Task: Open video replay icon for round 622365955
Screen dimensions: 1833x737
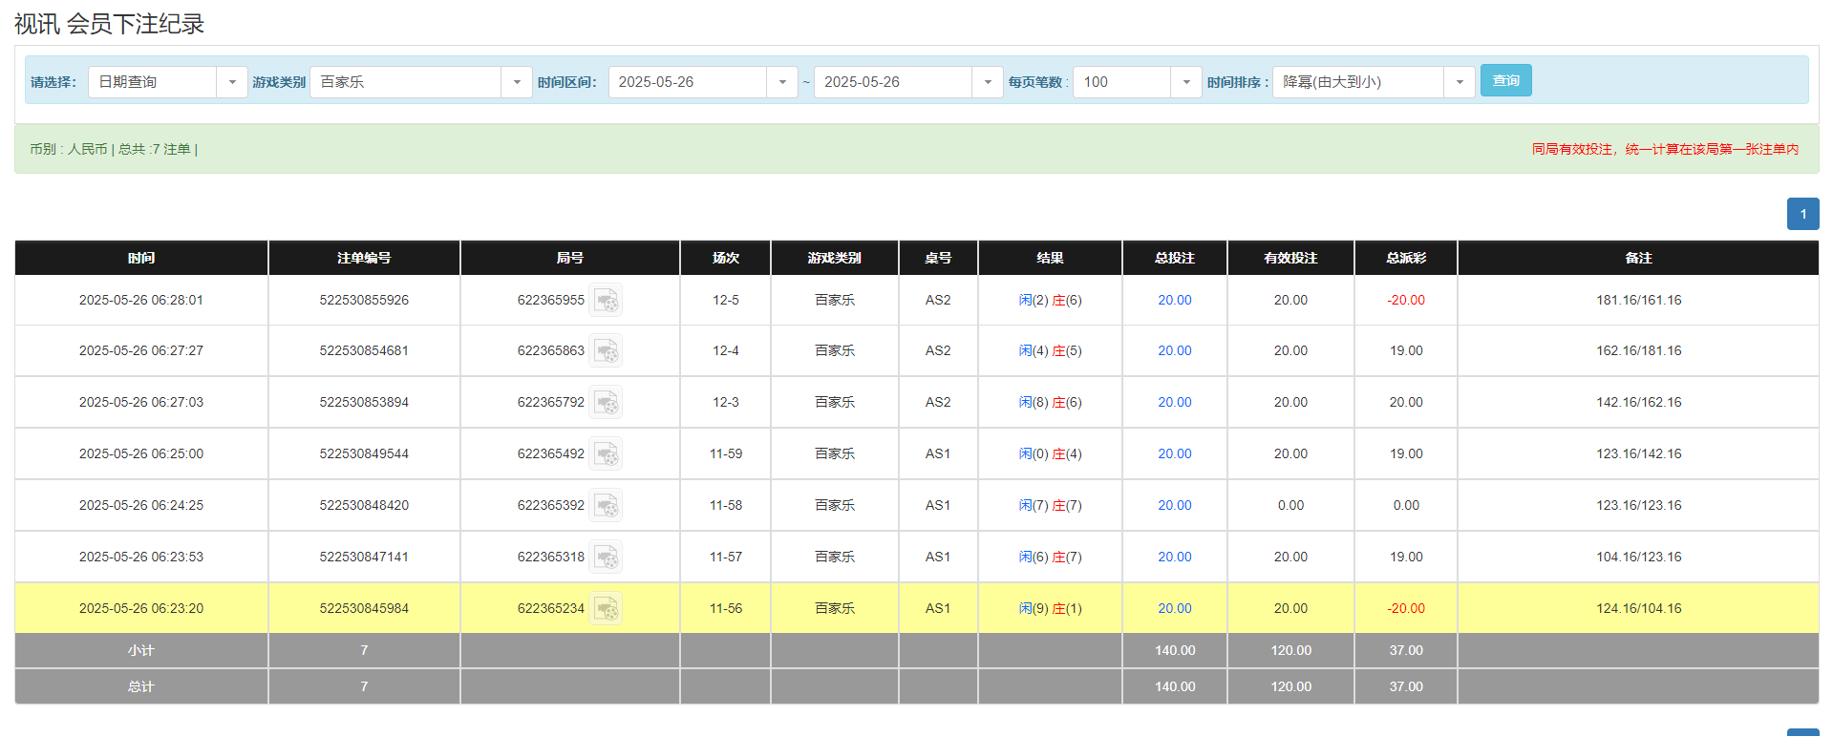Action: pos(606,301)
